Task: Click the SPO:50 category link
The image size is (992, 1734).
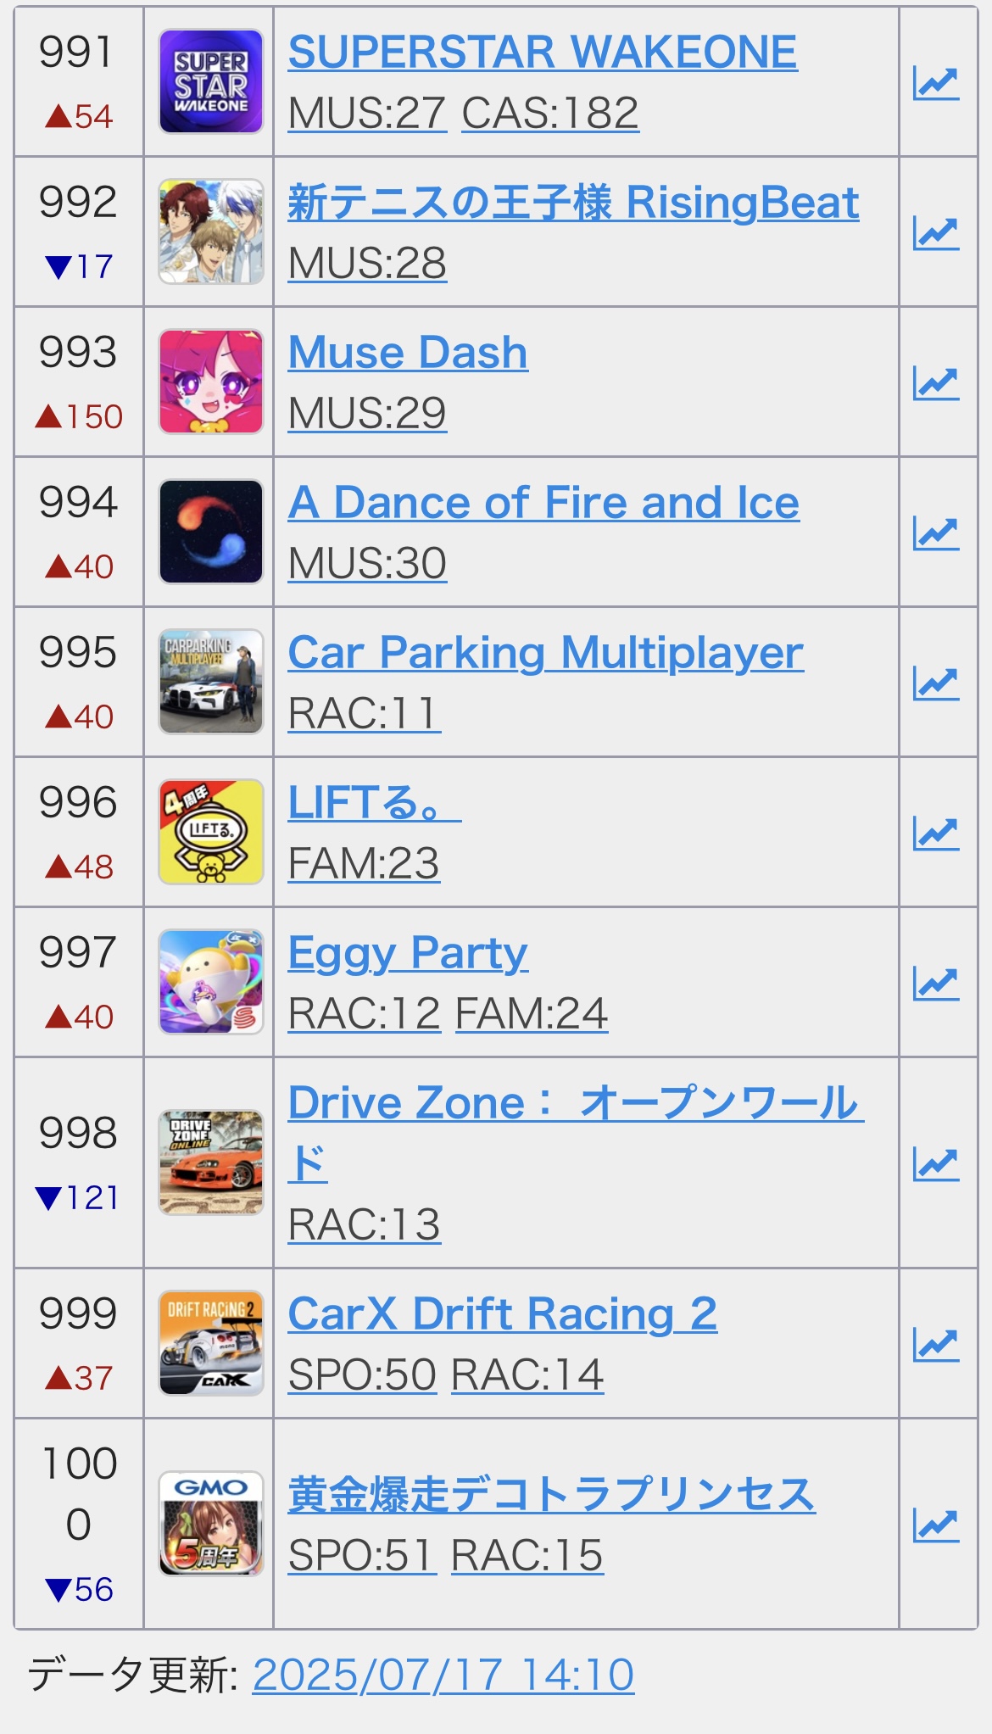Action: (x=362, y=1374)
